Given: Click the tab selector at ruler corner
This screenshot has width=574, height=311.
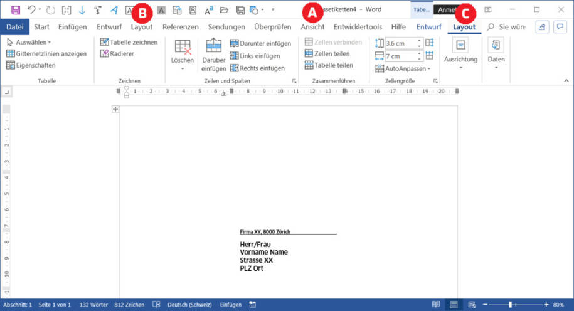Looking at the screenshot, I should point(7,92).
